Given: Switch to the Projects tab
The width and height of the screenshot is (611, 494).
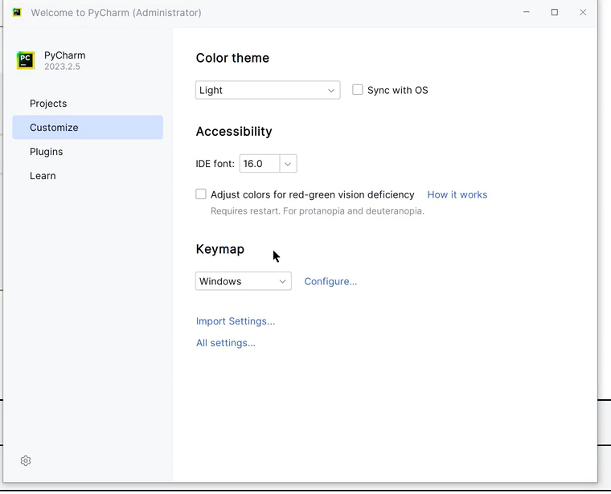Looking at the screenshot, I should coord(88,104).
